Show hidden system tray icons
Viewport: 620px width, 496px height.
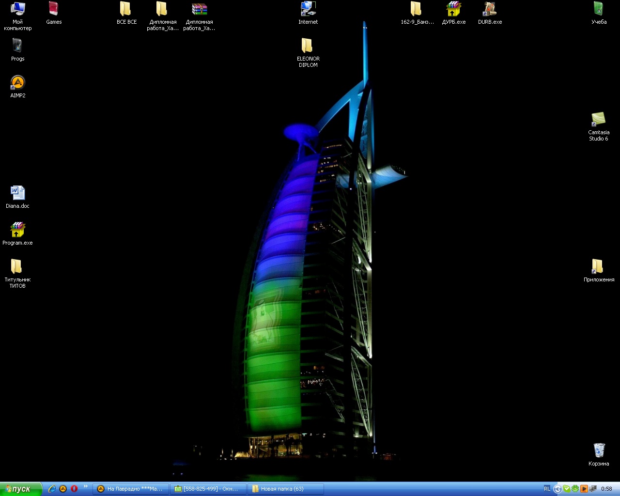(x=558, y=489)
